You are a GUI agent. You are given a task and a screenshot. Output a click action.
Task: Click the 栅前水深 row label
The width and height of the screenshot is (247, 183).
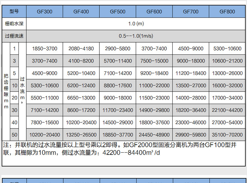tap(14, 24)
